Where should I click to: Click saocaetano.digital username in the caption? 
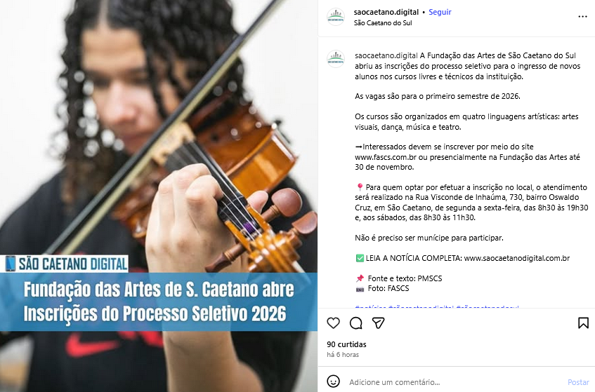point(386,55)
